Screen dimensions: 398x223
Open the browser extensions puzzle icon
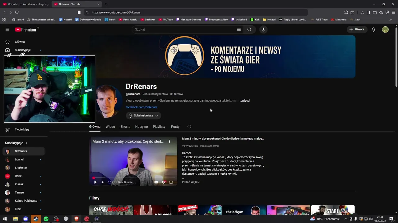coord(346,12)
